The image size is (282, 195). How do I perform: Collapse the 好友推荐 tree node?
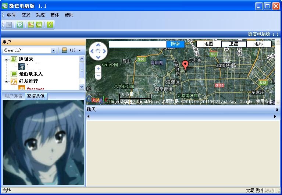click(6, 81)
